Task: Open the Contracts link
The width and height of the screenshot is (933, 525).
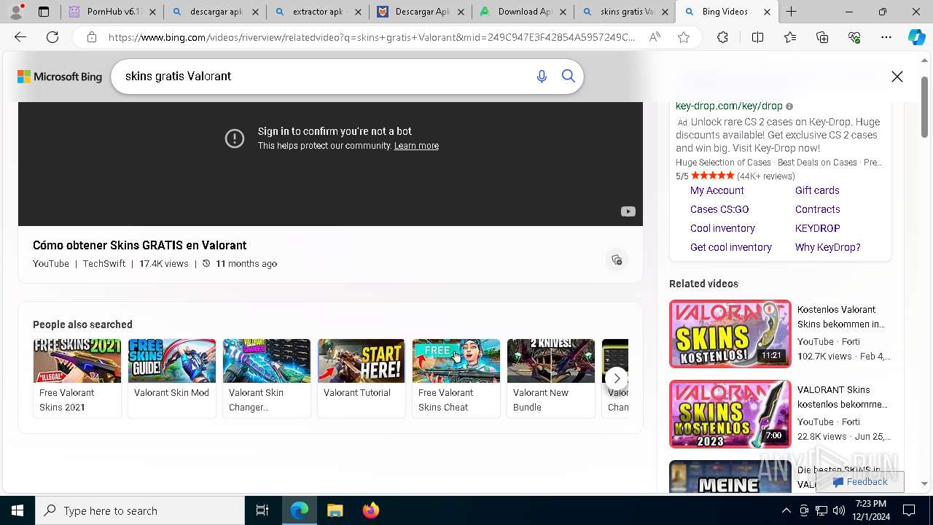Action: click(x=818, y=209)
